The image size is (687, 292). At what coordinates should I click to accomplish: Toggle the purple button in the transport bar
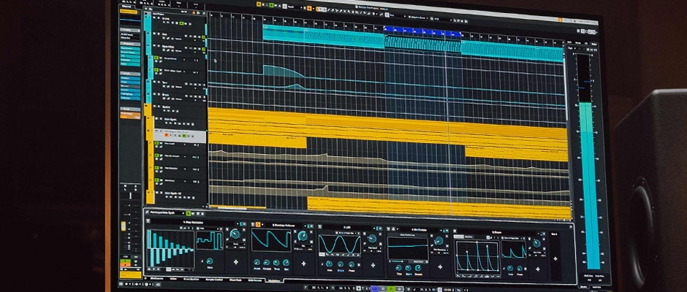click(374, 287)
